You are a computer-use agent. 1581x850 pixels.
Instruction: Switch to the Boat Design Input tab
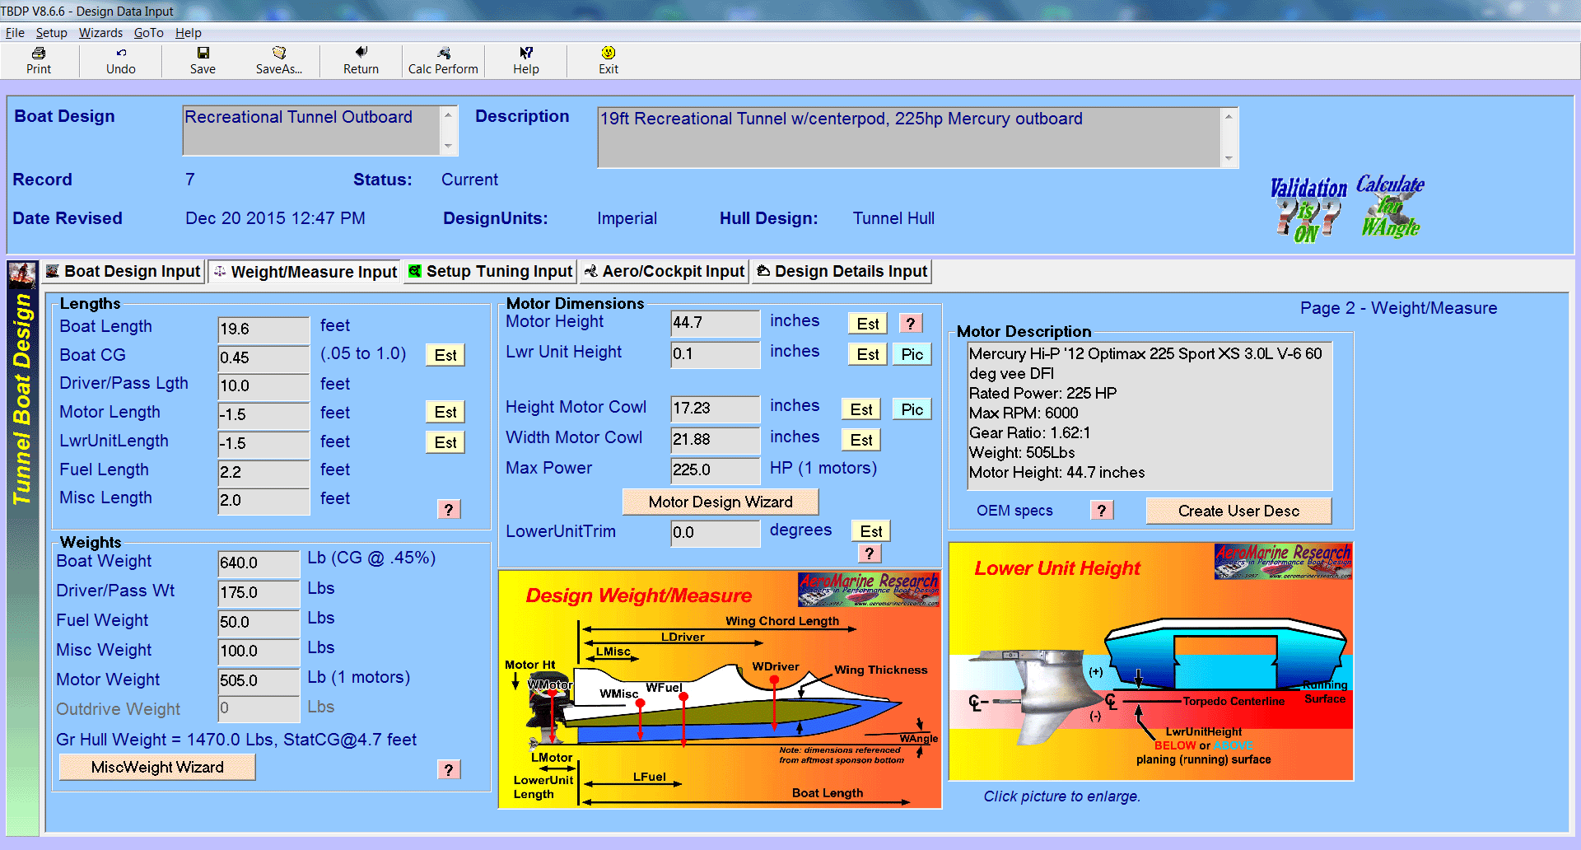click(x=124, y=272)
